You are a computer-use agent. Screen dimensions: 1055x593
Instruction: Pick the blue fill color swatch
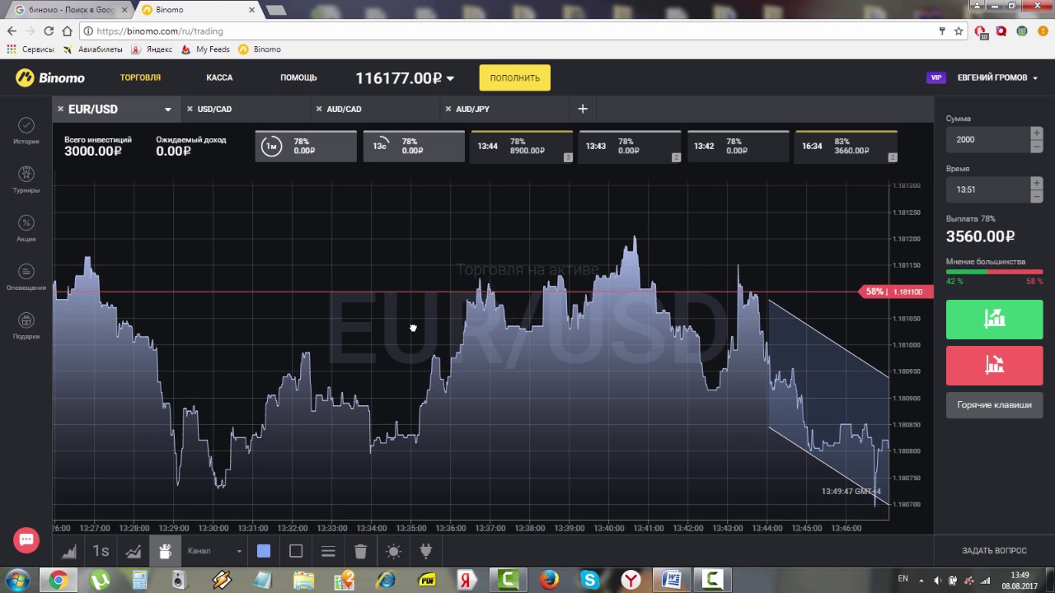[x=264, y=551]
